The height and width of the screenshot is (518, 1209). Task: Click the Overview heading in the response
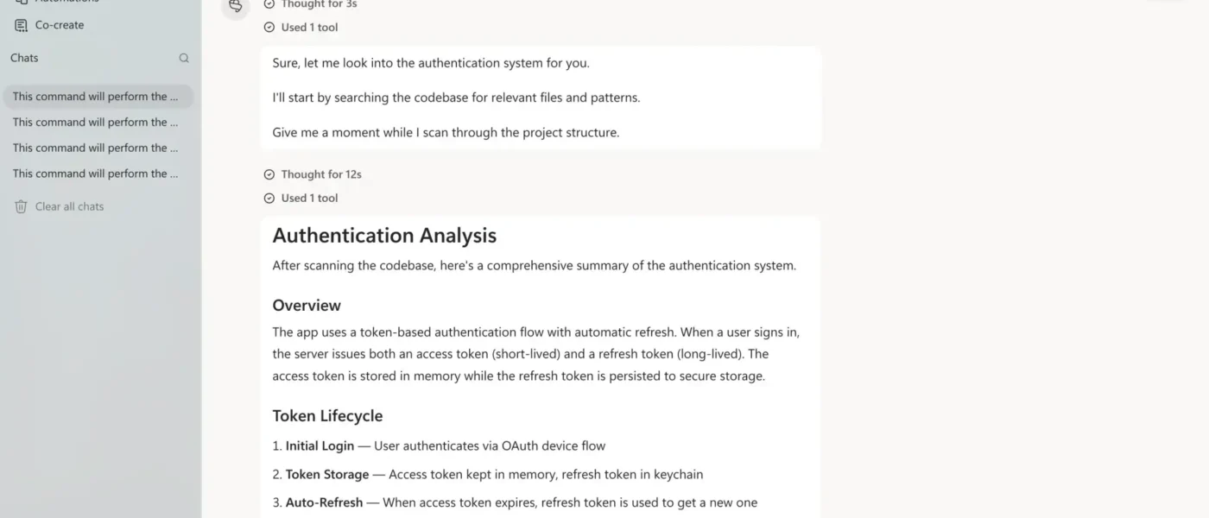tap(307, 305)
